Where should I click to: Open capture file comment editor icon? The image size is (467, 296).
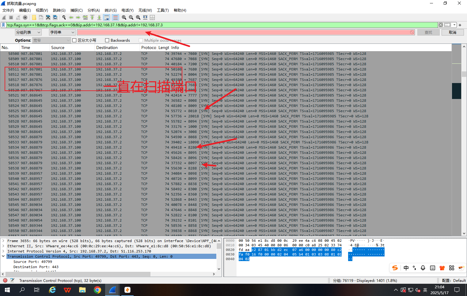click(x=12, y=280)
